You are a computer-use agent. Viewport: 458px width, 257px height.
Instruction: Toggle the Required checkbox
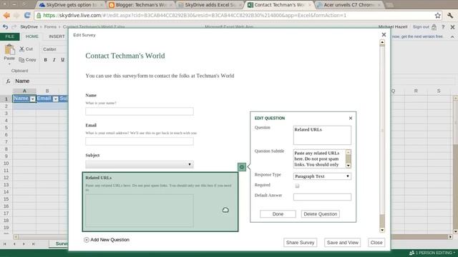pos(297,186)
